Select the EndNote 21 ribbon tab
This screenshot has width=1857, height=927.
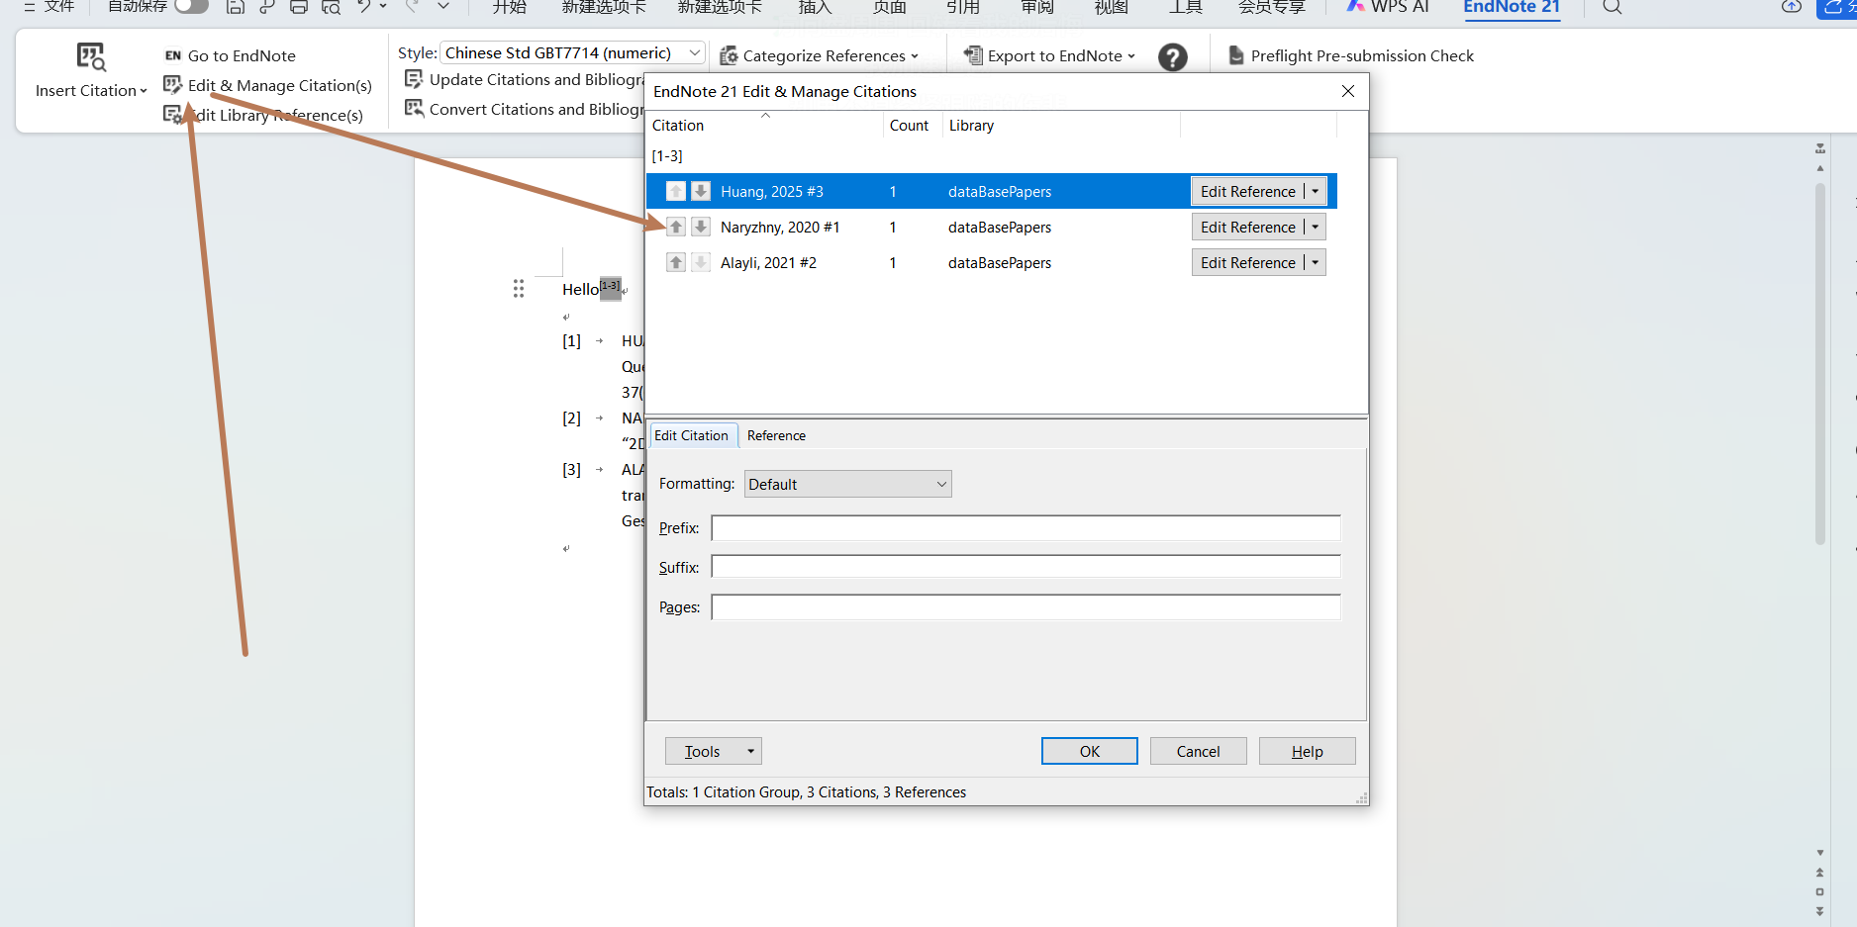click(x=1512, y=6)
